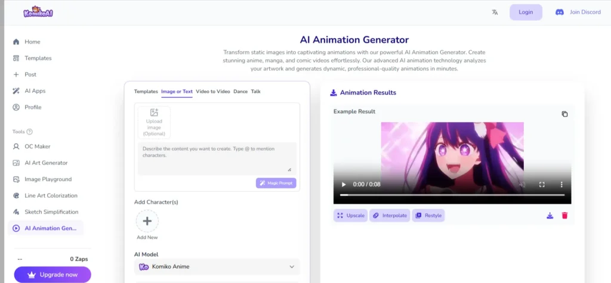
Task: Click the example anime video thumbnail
Action: coord(452,163)
